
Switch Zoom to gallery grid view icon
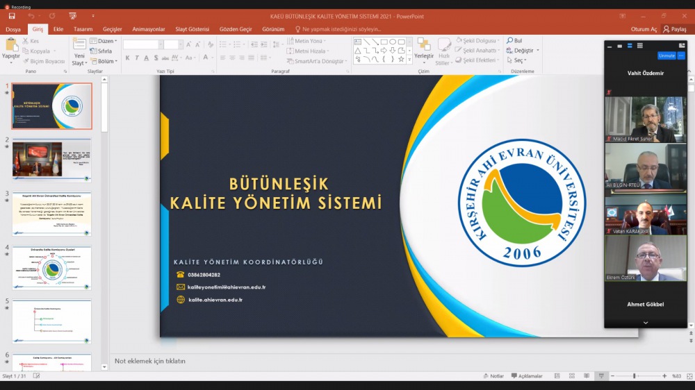tap(639, 46)
